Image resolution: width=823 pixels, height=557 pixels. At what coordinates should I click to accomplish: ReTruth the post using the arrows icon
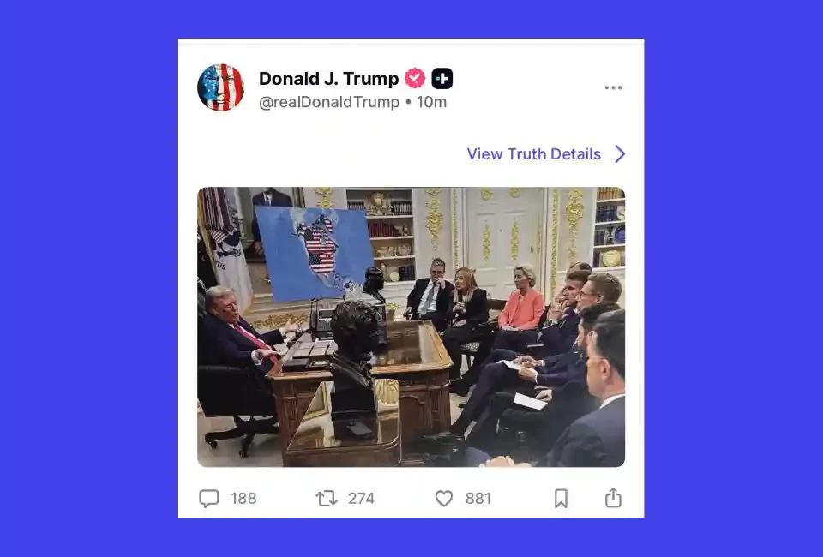(327, 498)
